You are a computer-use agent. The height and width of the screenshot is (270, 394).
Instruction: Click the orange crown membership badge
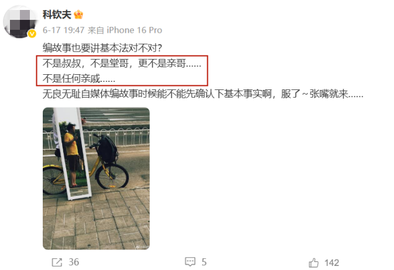point(78,15)
